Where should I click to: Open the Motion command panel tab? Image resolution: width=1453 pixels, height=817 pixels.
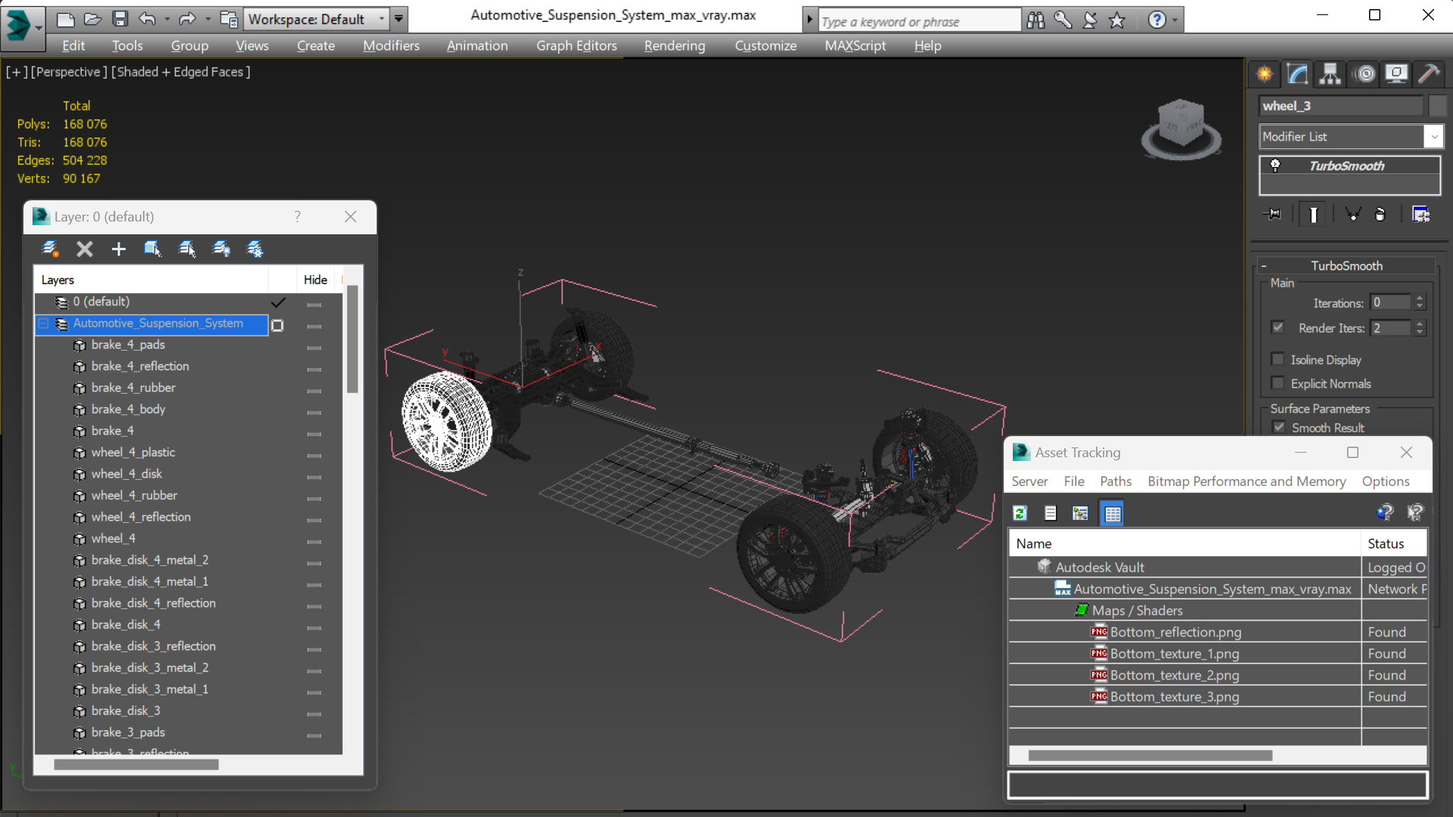[x=1365, y=74]
